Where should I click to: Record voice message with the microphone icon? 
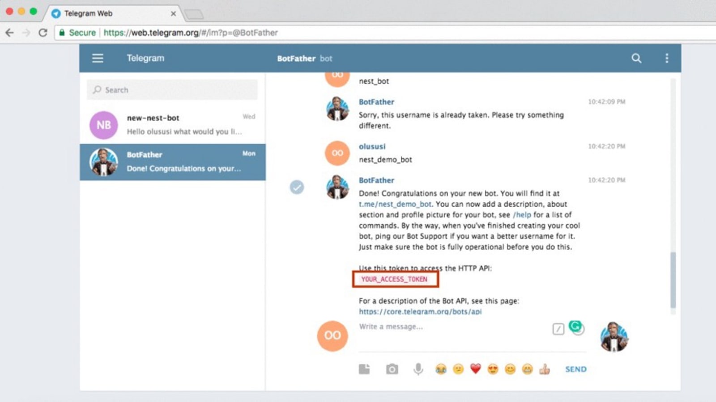pyautogui.click(x=418, y=369)
